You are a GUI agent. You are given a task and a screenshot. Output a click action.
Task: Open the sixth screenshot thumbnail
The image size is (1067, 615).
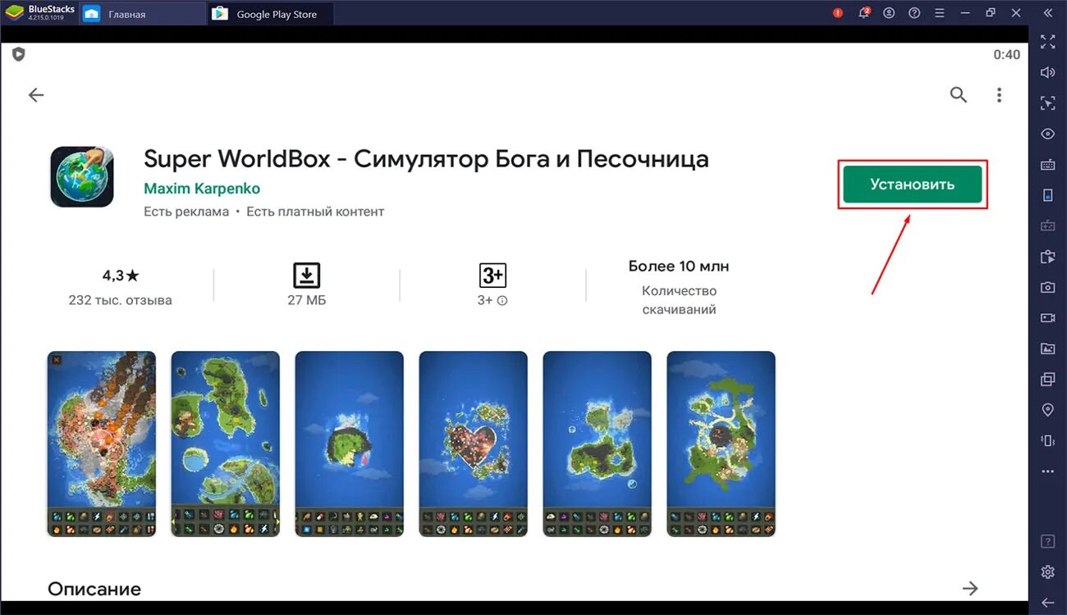721,444
